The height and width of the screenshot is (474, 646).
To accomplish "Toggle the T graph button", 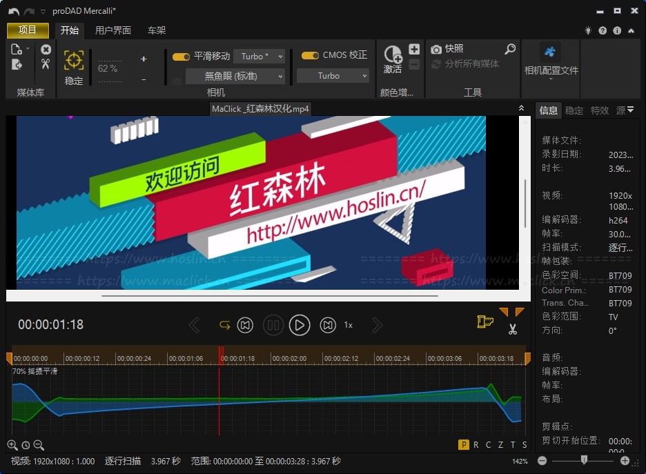I will tap(513, 445).
